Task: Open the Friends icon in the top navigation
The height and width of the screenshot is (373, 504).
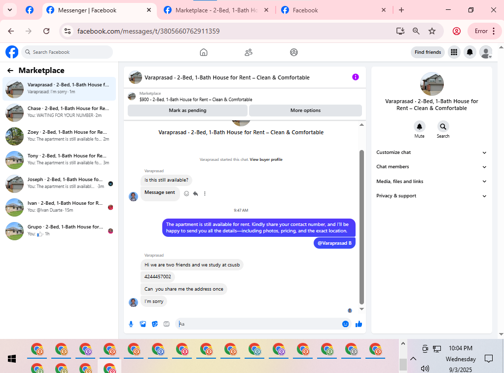Action: pyautogui.click(x=249, y=52)
